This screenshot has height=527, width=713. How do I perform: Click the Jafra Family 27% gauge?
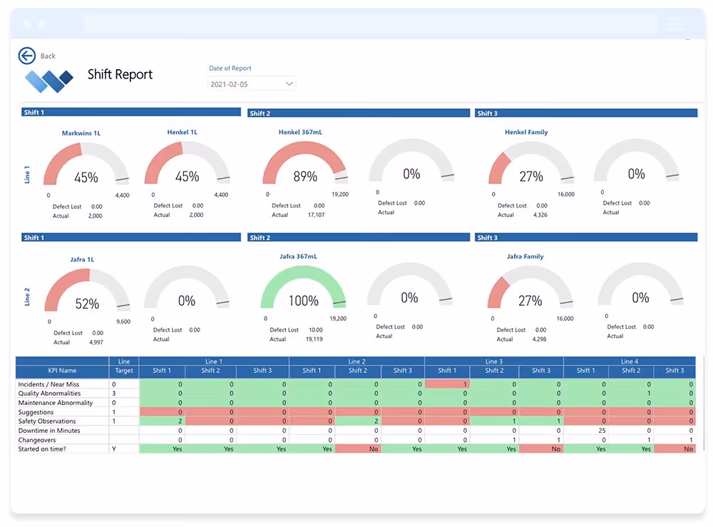[530, 287]
